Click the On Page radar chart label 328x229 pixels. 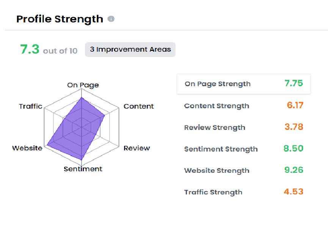click(x=83, y=85)
